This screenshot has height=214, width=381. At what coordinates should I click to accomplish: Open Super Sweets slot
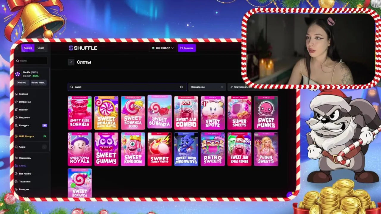tap(239, 113)
